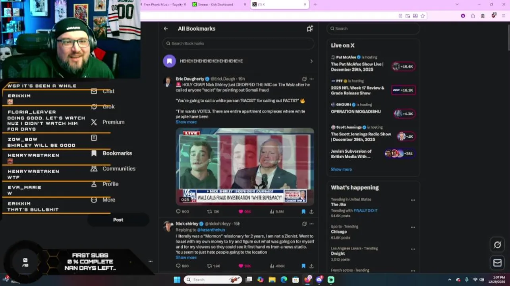
Task: Open the browser hamburger menu
Action: 503,16
